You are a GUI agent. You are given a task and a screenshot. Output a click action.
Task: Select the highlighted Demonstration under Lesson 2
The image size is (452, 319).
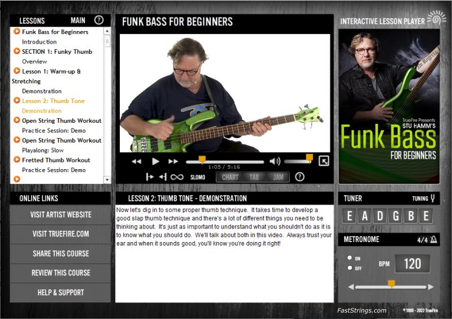[x=42, y=111]
